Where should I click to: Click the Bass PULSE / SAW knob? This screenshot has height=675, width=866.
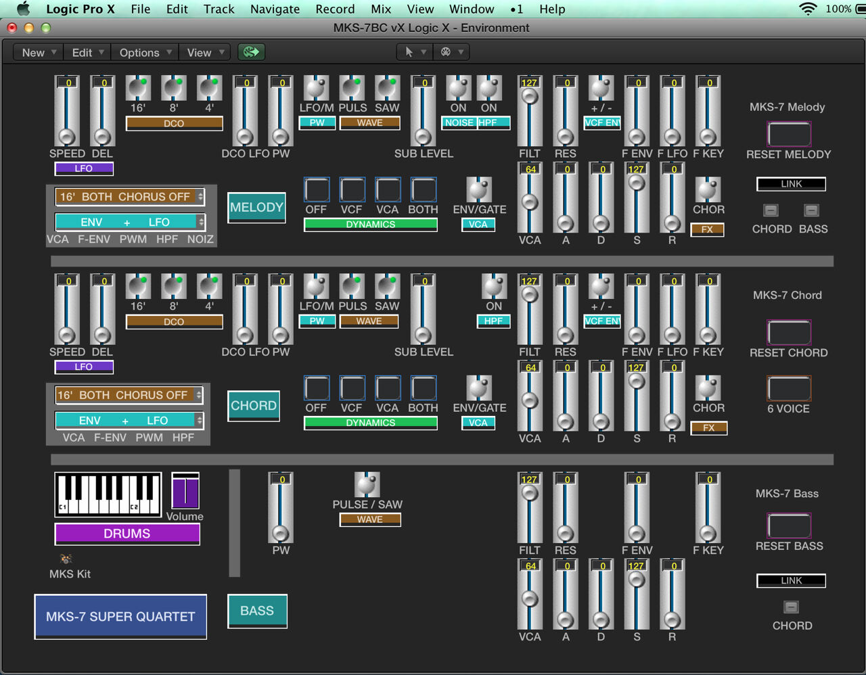pyautogui.click(x=367, y=485)
